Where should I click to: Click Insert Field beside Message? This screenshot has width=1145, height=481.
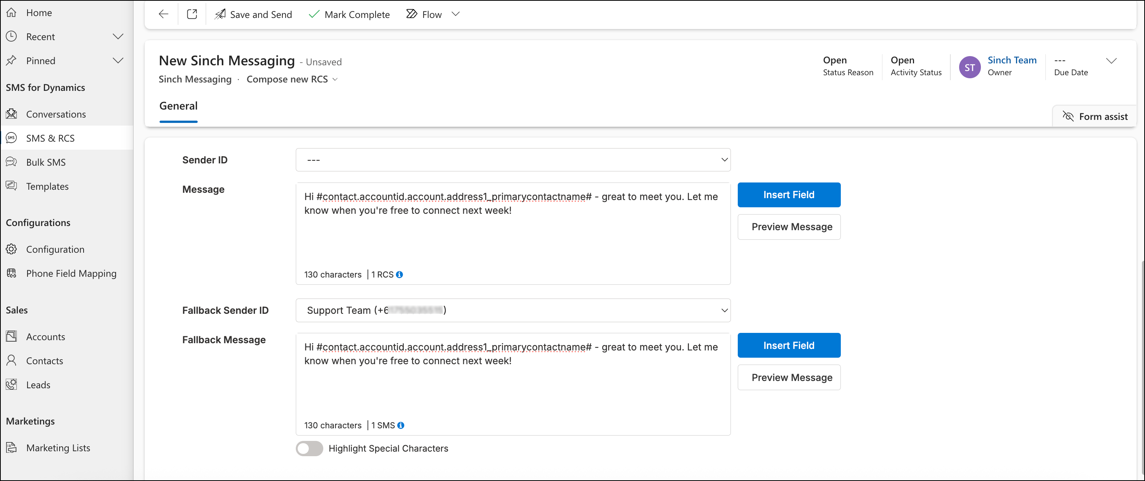789,195
